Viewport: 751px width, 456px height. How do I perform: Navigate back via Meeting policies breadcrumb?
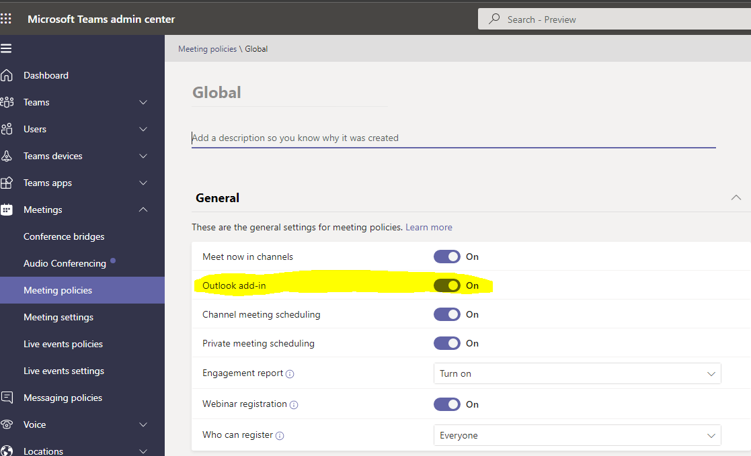207,48
